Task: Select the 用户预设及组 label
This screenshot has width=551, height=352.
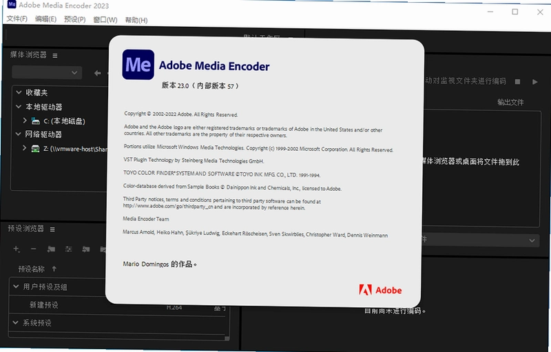Action: [45, 287]
